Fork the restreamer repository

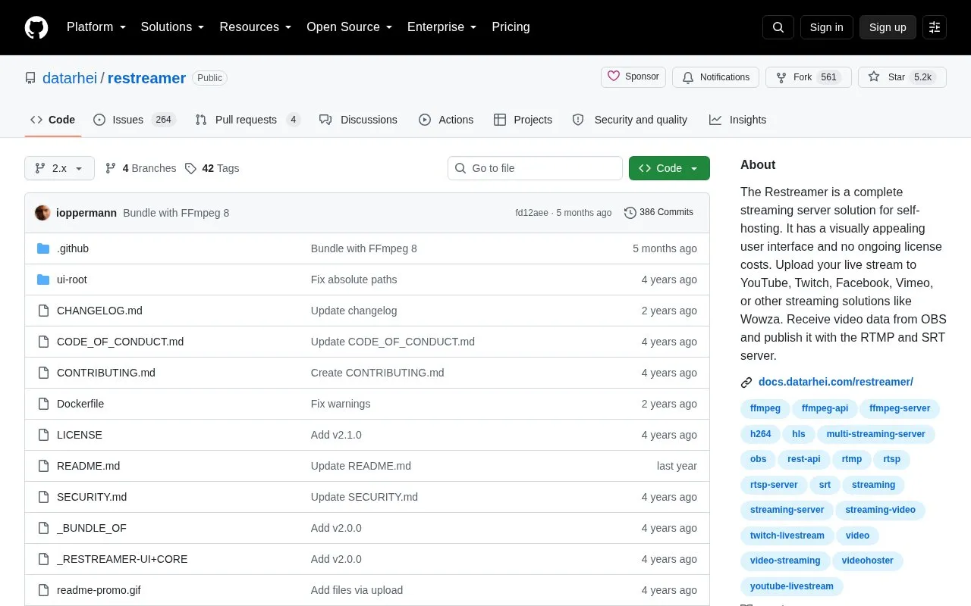coord(809,77)
